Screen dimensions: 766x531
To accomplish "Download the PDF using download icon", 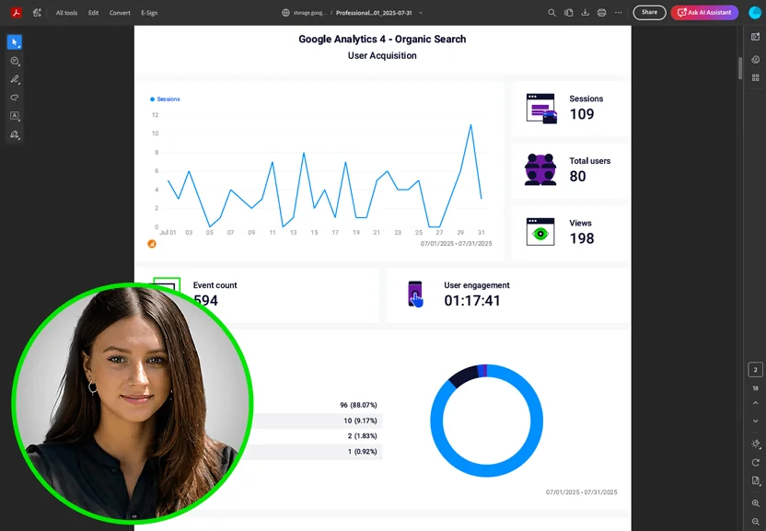I will click(x=585, y=13).
